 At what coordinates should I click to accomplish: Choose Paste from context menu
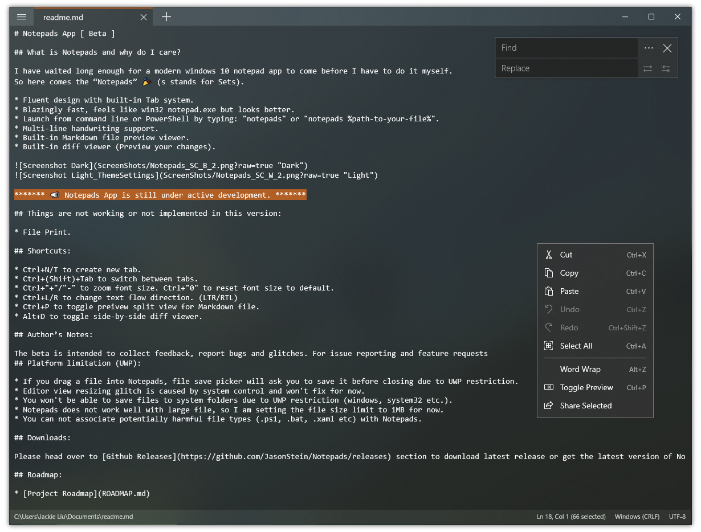(595, 291)
